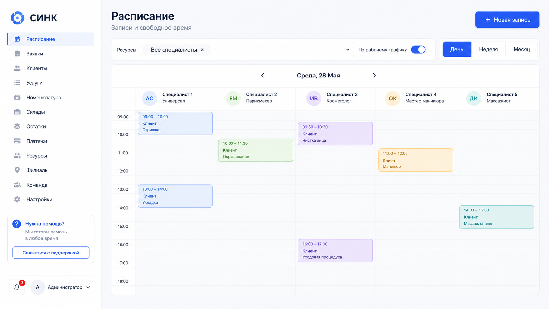The image size is (549, 309).
Task: Open the Клиенты menu item
Action: pyautogui.click(x=51, y=68)
